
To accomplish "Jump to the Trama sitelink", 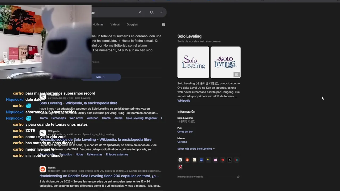I will 44,118.
